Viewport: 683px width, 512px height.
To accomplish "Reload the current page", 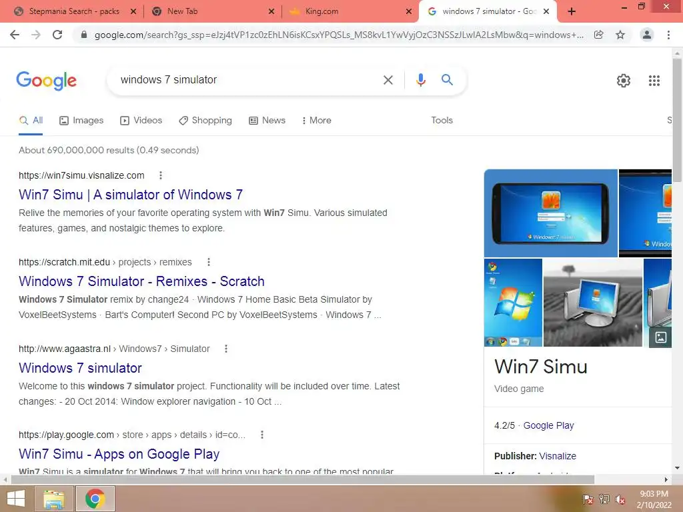I will tap(57, 35).
